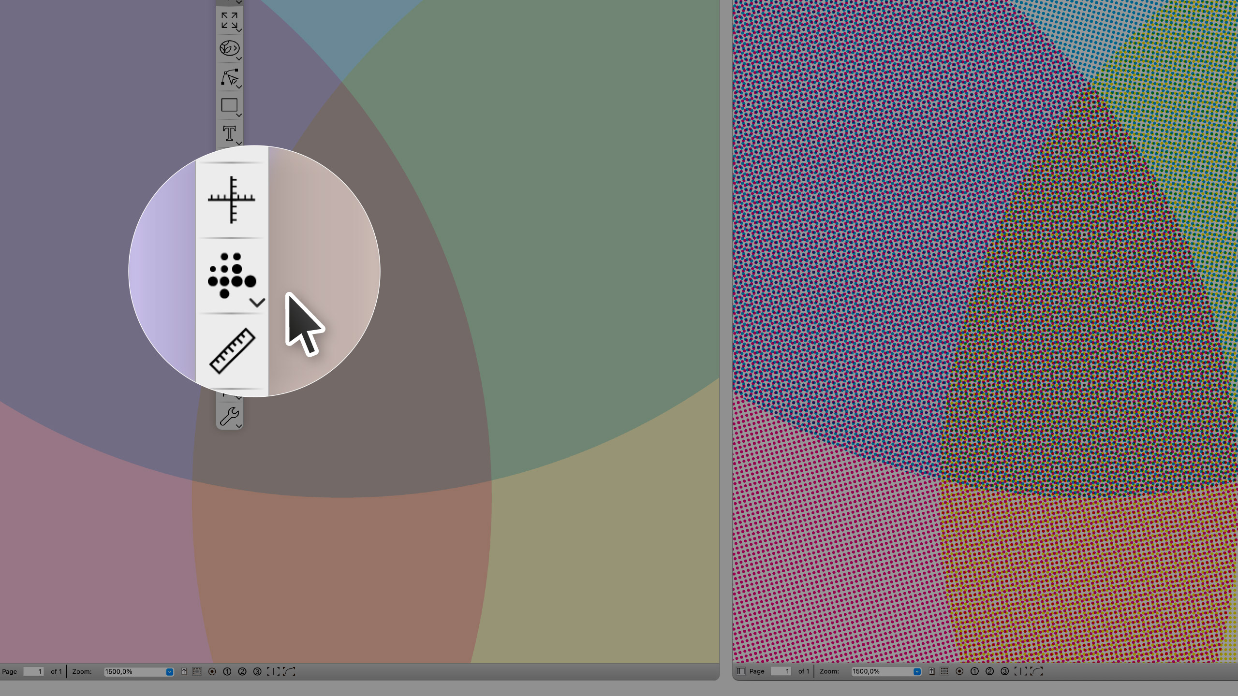Viewport: 1238px width, 696px height.
Task: Select the leaf image-in-ellipse tool
Action: (x=229, y=48)
